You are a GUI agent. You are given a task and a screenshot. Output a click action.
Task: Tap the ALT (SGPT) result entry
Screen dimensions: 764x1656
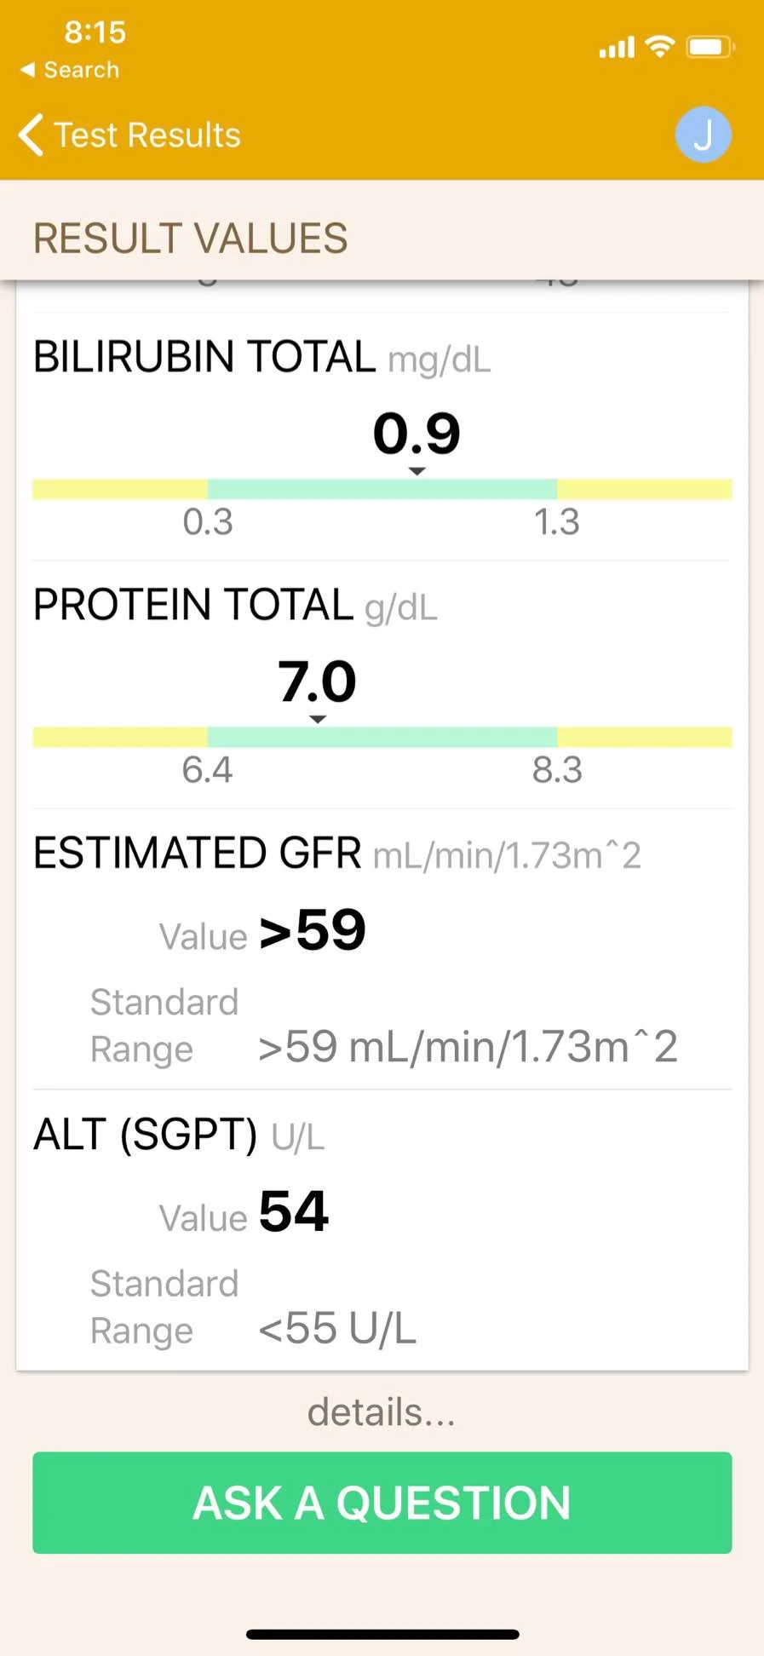[x=382, y=1230]
